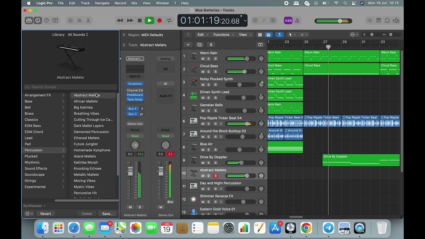
Task: Open Smart Controls button
Action: [x=71, y=21]
